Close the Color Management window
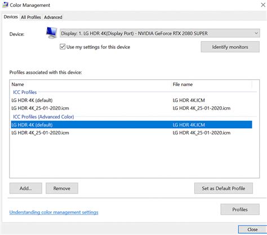Viewport: 267px width, 235px height. click(263, 5)
